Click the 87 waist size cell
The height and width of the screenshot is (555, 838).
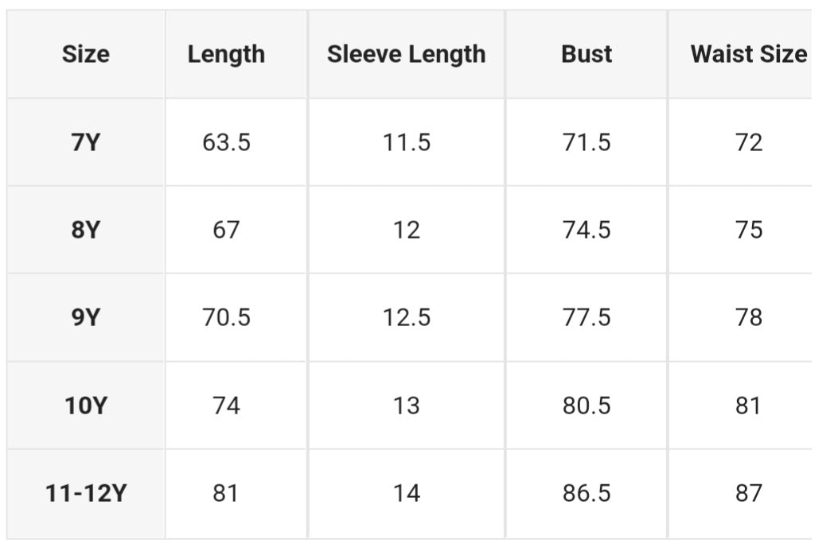point(748,493)
